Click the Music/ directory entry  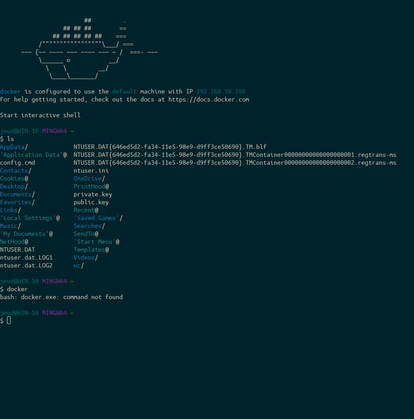(x=11, y=226)
